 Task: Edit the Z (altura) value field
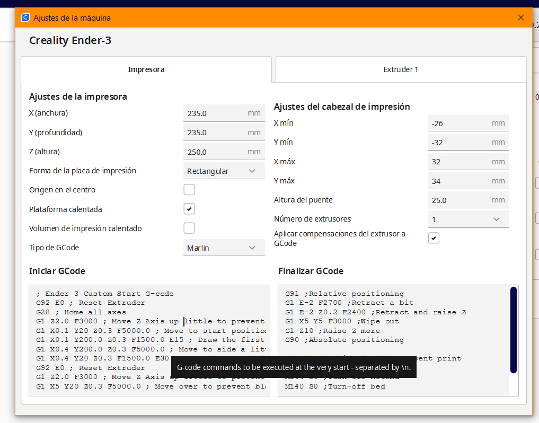click(224, 152)
